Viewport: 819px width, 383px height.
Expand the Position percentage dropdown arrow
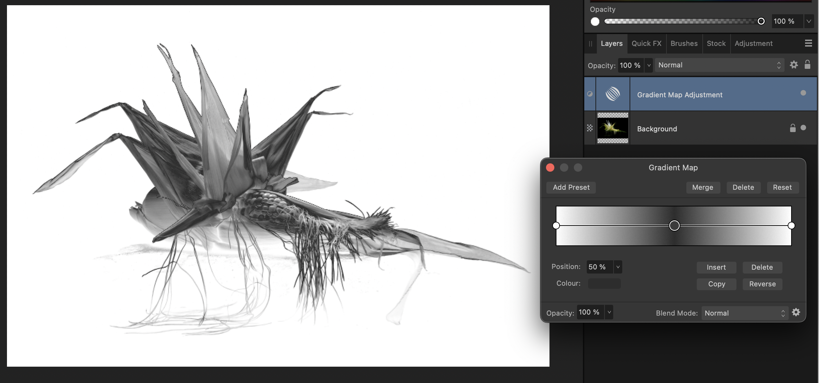pyautogui.click(x=618, y=267)
